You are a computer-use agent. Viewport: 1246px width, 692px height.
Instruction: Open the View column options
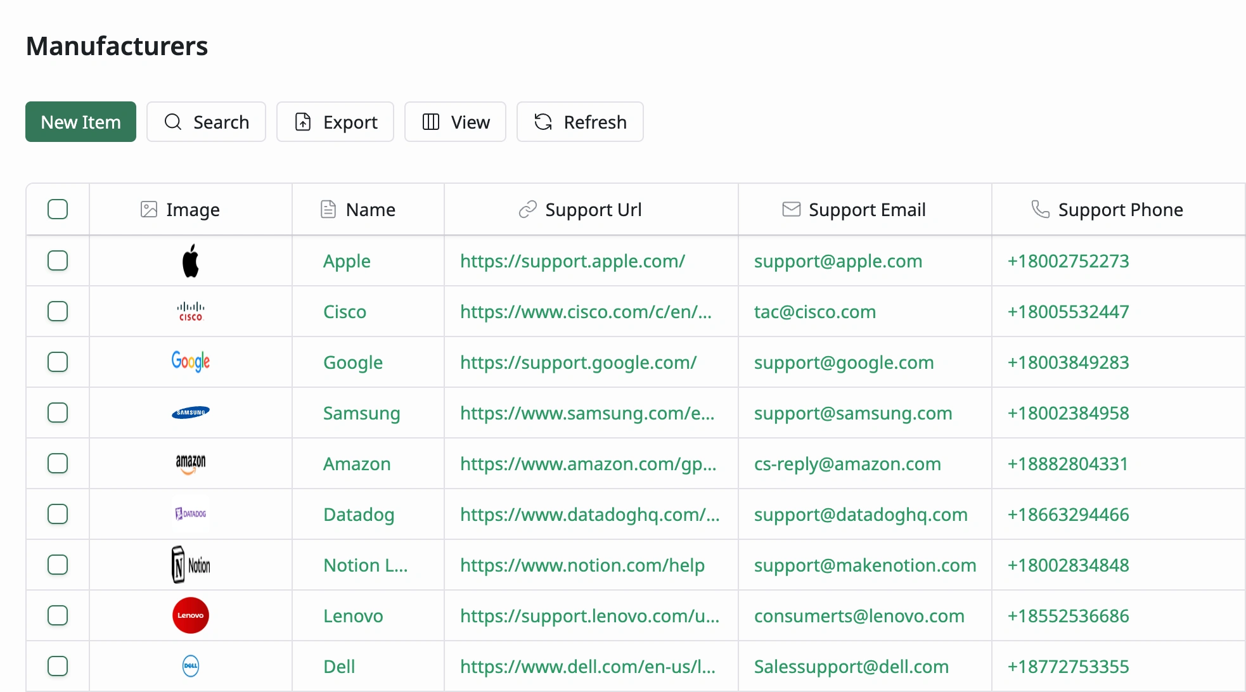click(x=455, y=122)
